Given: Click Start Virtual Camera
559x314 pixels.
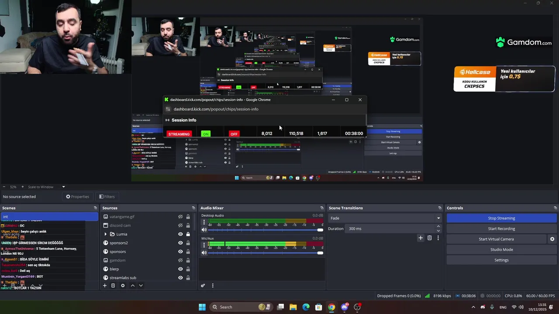Looking at the screenshot, I should coord(496,239).
